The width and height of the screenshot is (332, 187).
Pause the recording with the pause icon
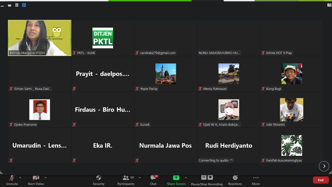204,177
